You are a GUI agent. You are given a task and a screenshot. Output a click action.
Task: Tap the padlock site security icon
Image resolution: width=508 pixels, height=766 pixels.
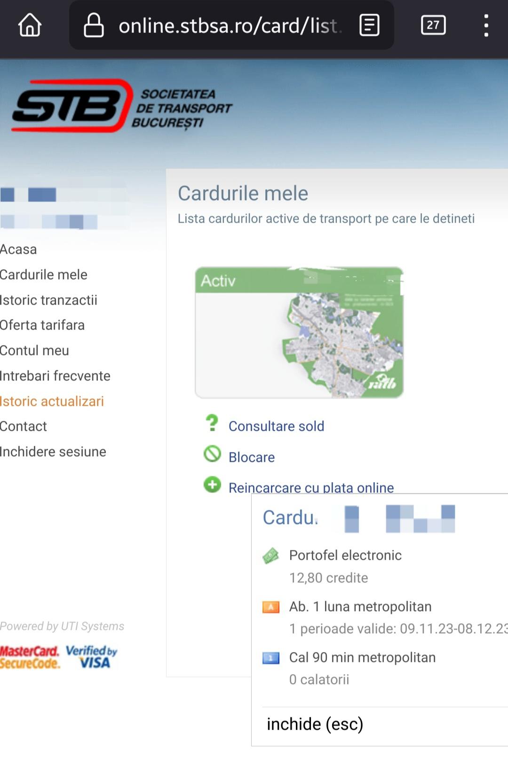[93, 25]
